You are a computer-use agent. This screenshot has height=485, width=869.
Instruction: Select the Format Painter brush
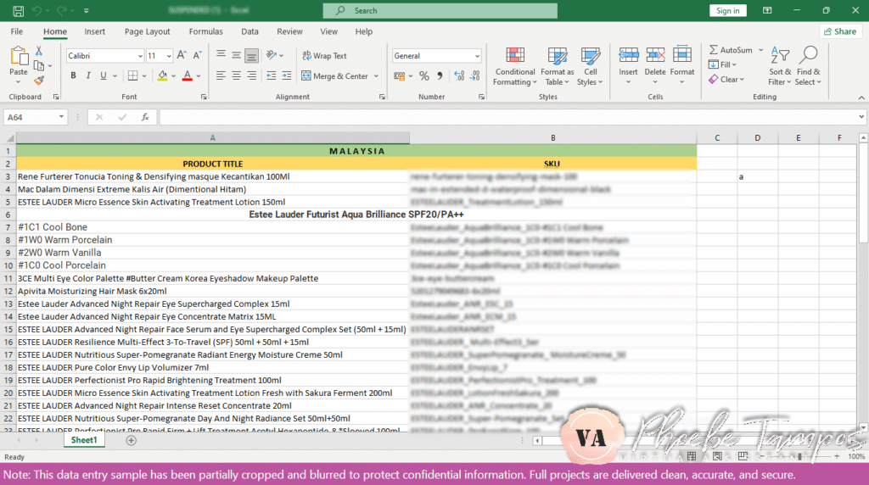[x=39, y=81]
